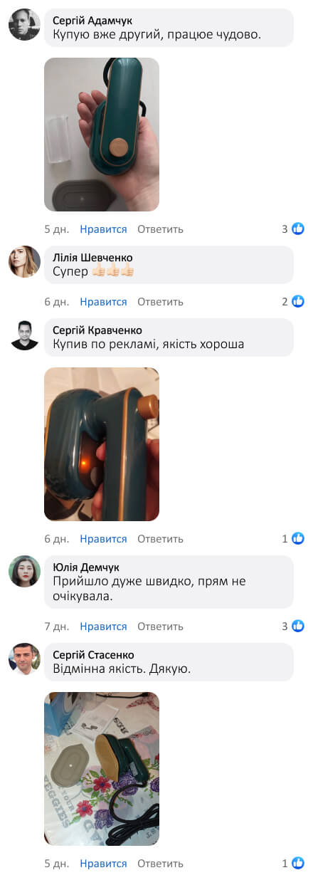The width and height of the screenshot is (313, 880).
Task: Open photo of steamer with orange light
Action: point(102,444)
